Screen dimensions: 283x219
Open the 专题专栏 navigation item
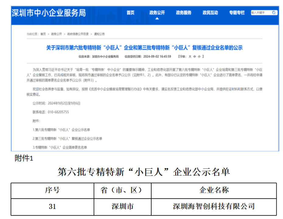point(237,13)
